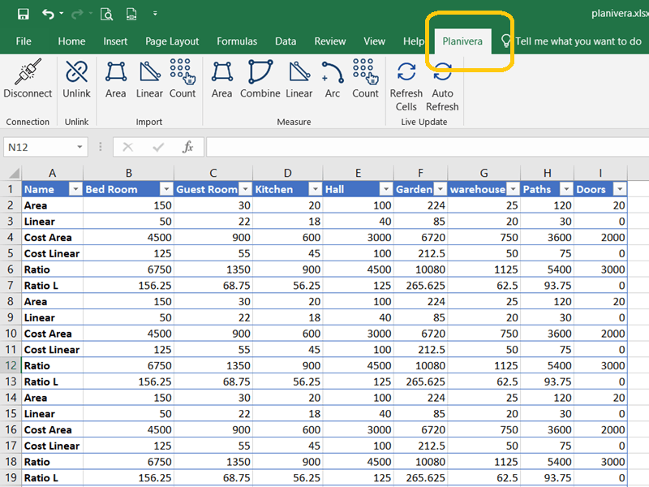Click inside the formula bar
Image resolution: width=649 pixels, height=487 pixels.
428,147
